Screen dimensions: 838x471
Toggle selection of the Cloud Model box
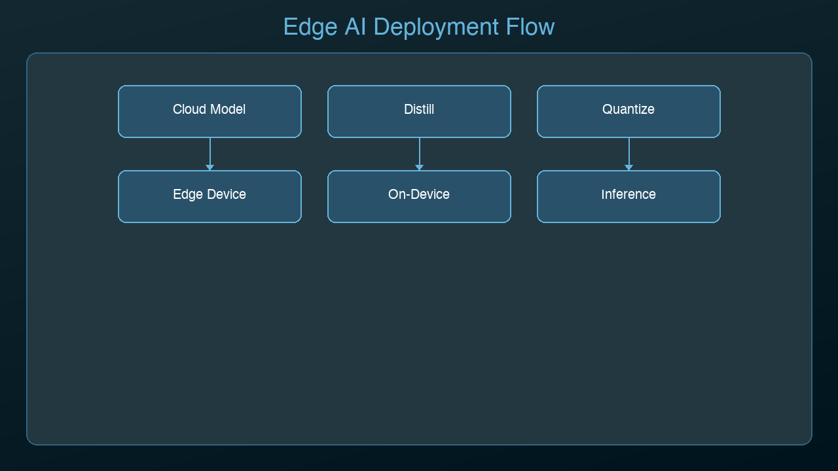[x=209, y=111]
